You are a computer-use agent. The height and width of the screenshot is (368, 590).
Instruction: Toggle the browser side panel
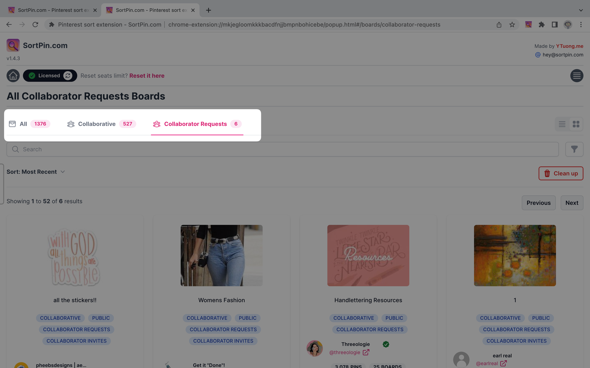[x=555, y=25]
